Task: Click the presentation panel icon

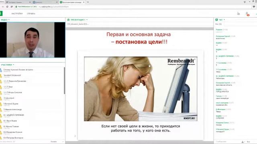Action: (68, 20)
